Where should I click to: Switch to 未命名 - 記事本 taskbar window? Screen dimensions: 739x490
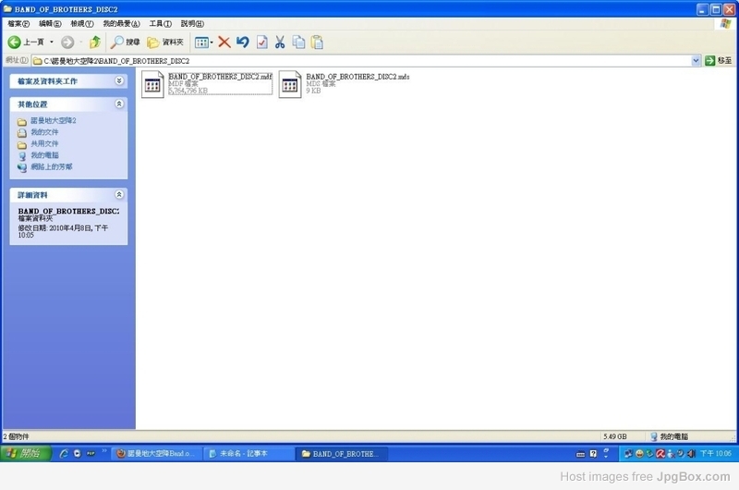pyautogui.click(x=248, y=454)
